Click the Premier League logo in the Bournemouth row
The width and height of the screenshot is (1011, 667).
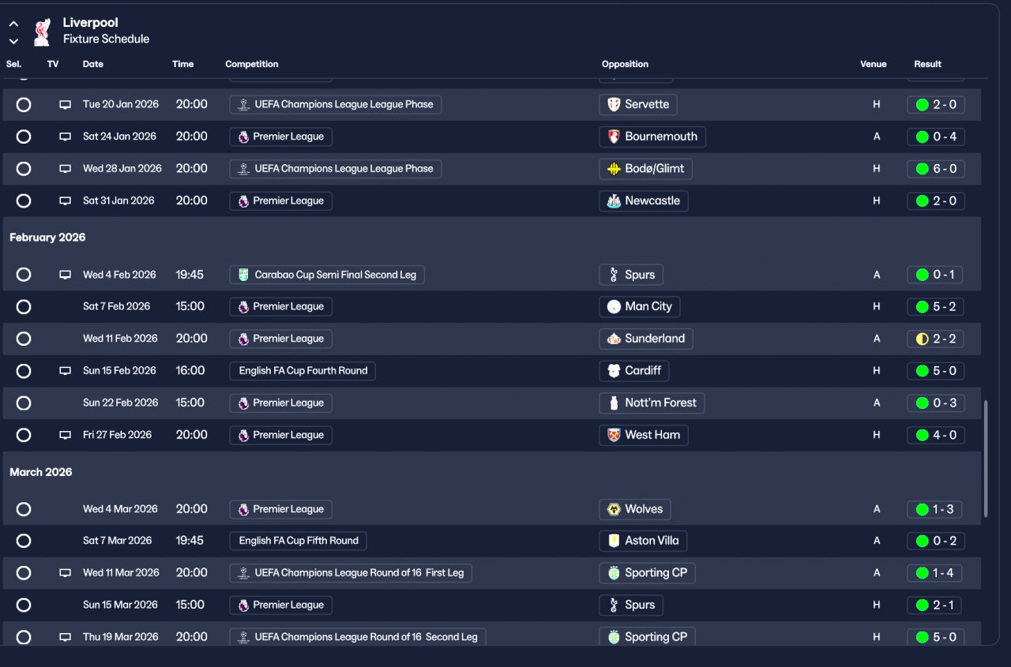[243, 137]
